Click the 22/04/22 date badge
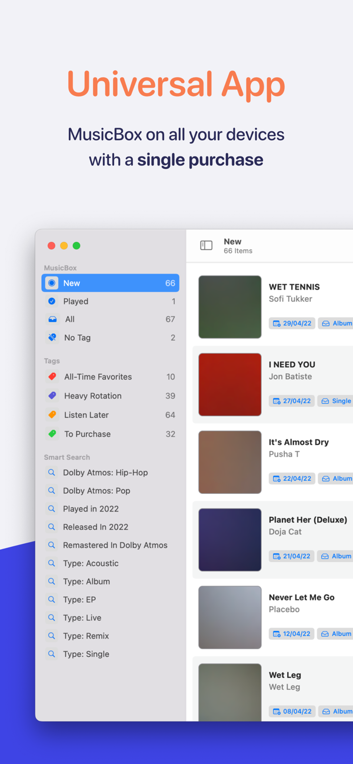The image size is (353, 764). pyautogui.click(x=292, y=479)
